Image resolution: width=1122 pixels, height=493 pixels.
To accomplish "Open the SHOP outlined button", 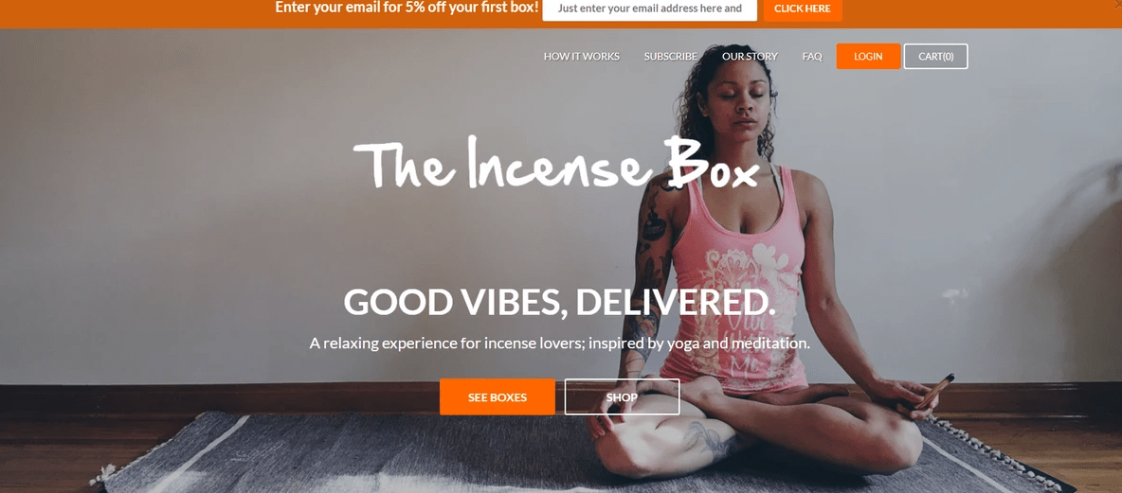I will point(622,397).
